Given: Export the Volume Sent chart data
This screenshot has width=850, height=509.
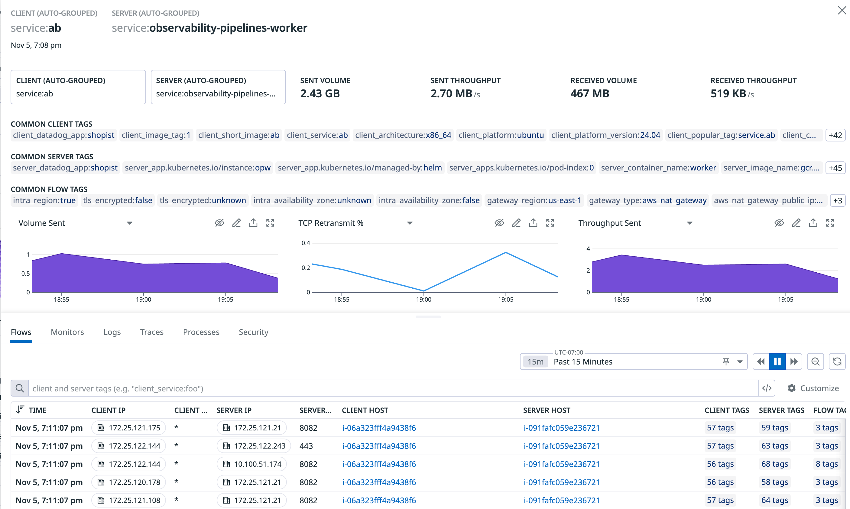Looking at the screenshot, I should [253, 222].
